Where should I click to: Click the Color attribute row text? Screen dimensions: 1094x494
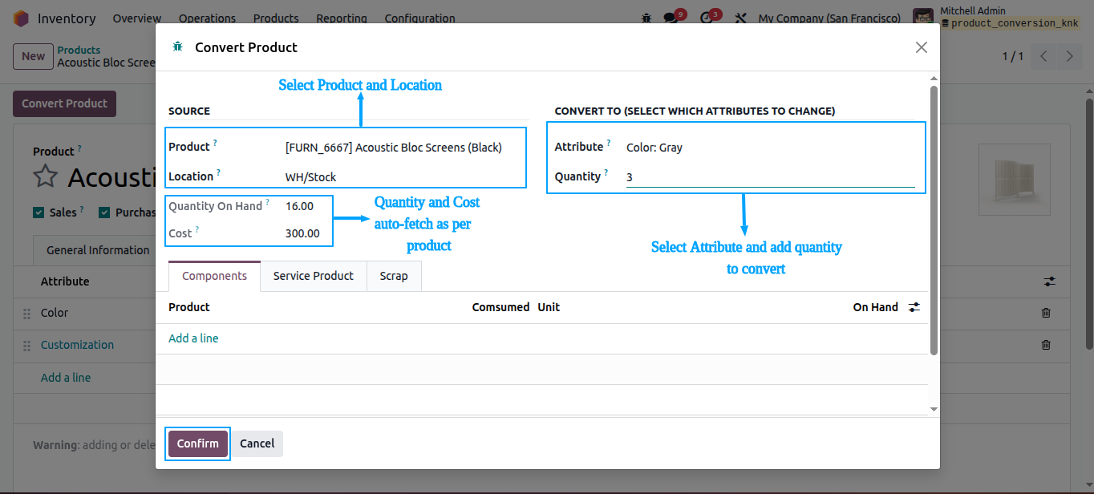[x=55, y=313]
